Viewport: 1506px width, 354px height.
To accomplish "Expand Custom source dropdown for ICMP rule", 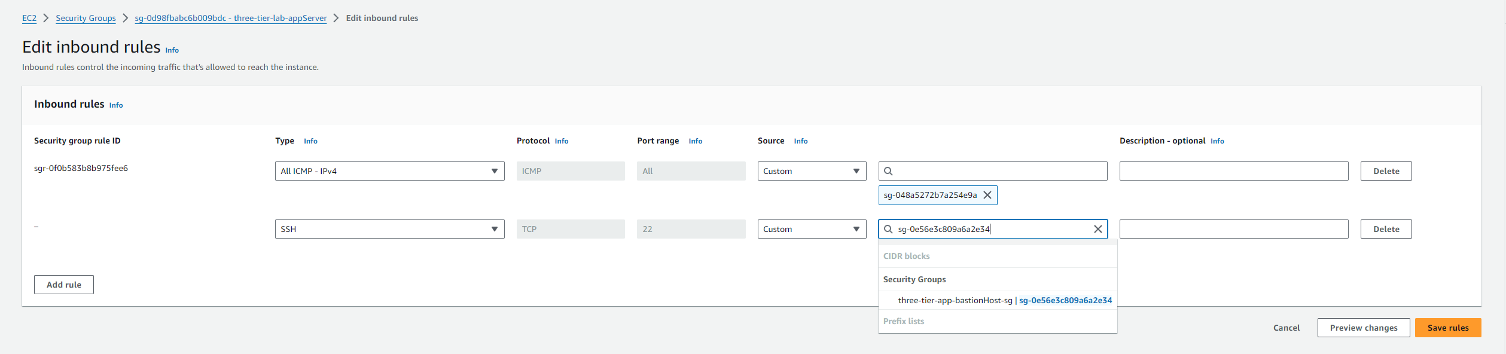I will [811, 171].
